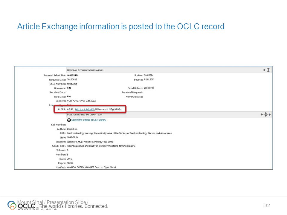Image resolution: width=287 pixels, height=215 pixels.
Task: Select the Article Title Patient outcomes text
Action: tap(101, 146)
